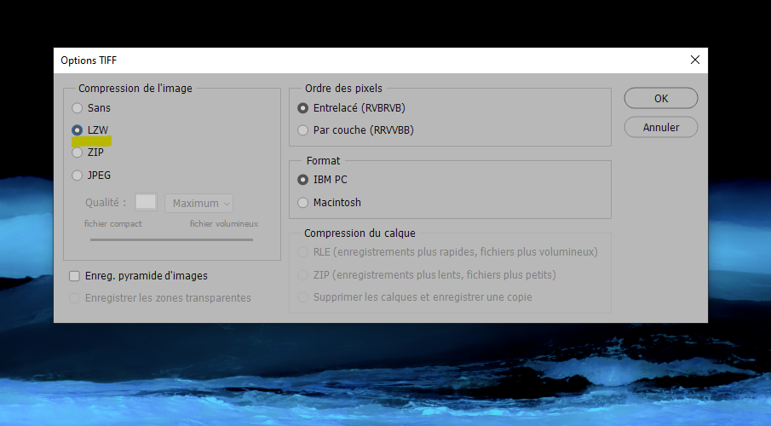Pick the JPEG compression radio button
Screen dimensions: 771x426
(78, 176)
